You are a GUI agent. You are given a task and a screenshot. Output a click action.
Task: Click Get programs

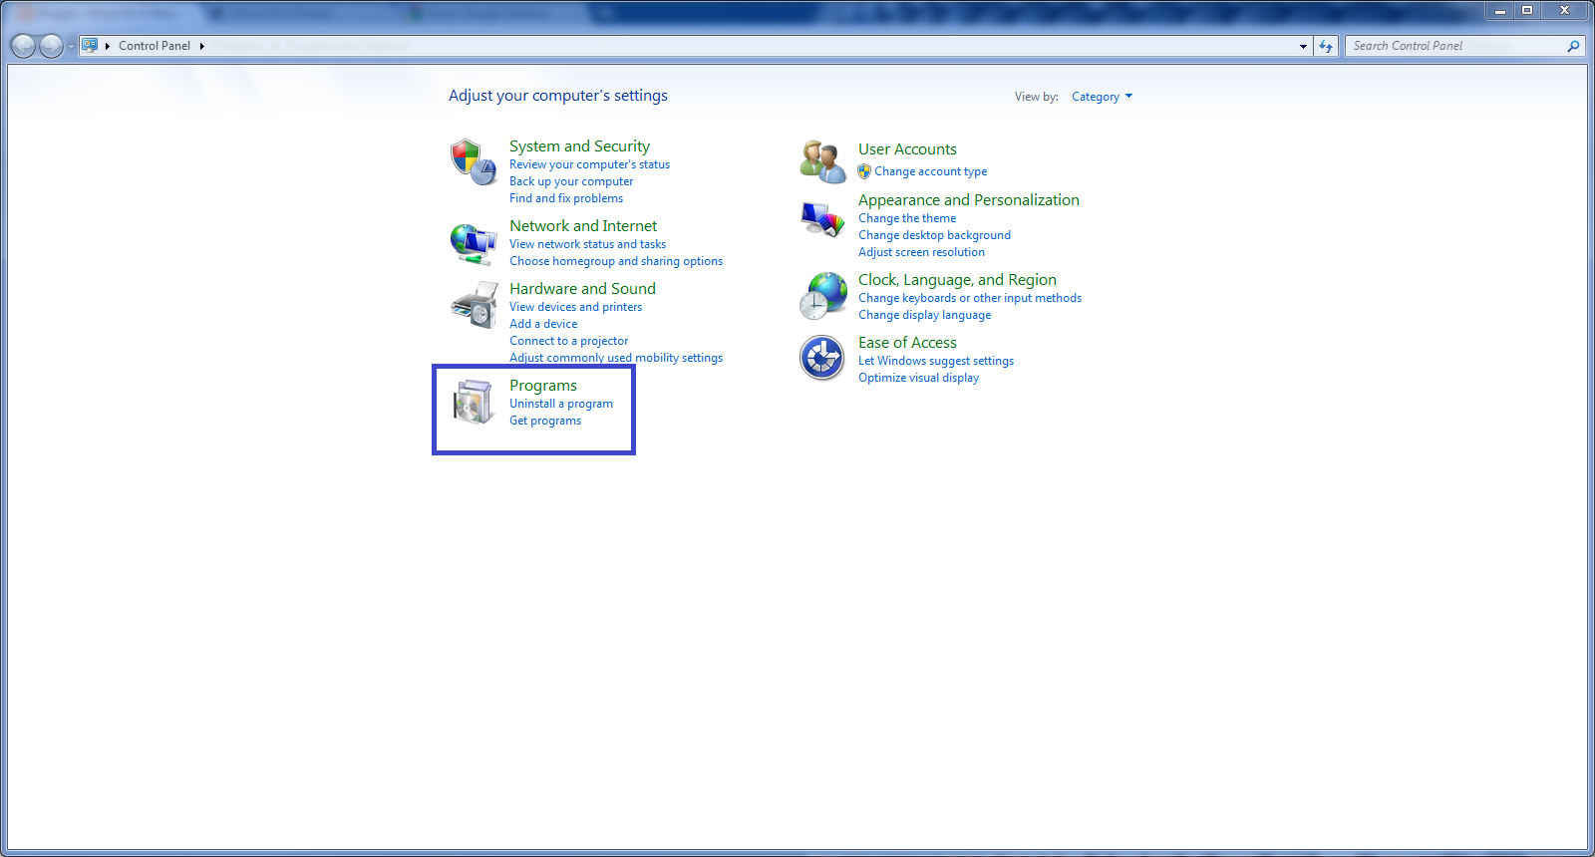[545, 421]
